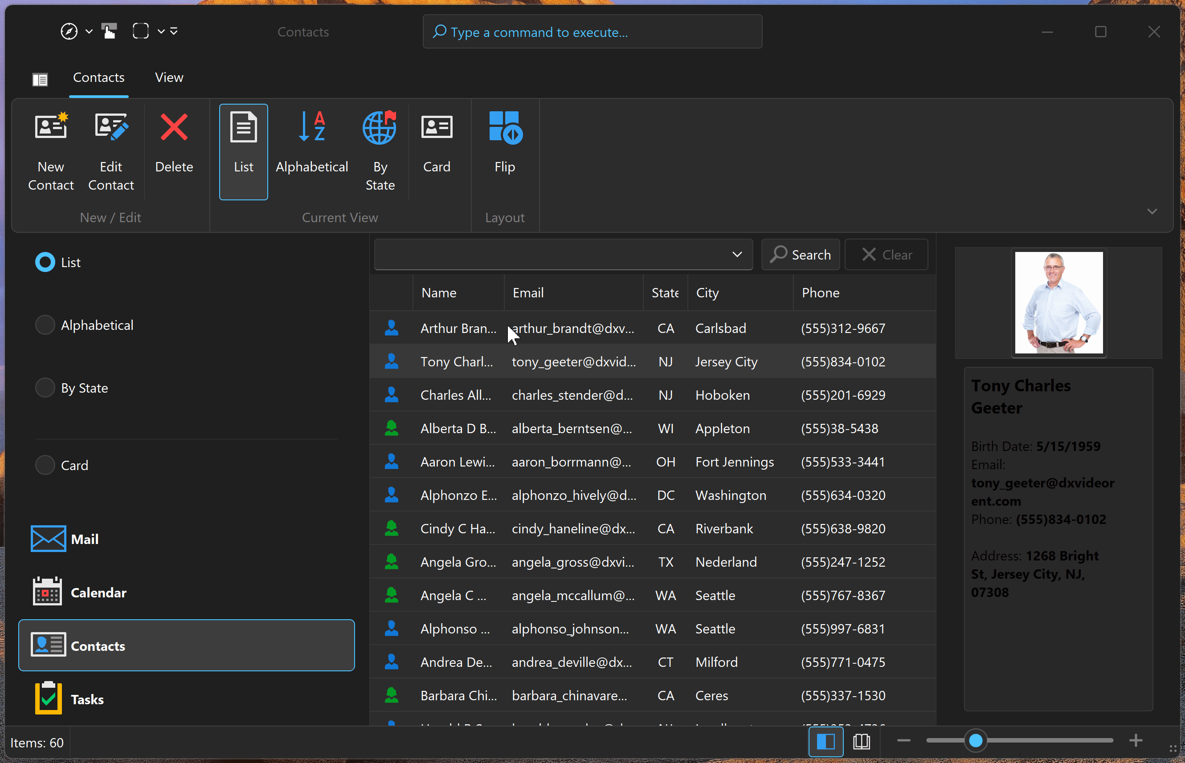Open the Mail module
Screen dimensions: 1185x763
click(x=85, y=539)
